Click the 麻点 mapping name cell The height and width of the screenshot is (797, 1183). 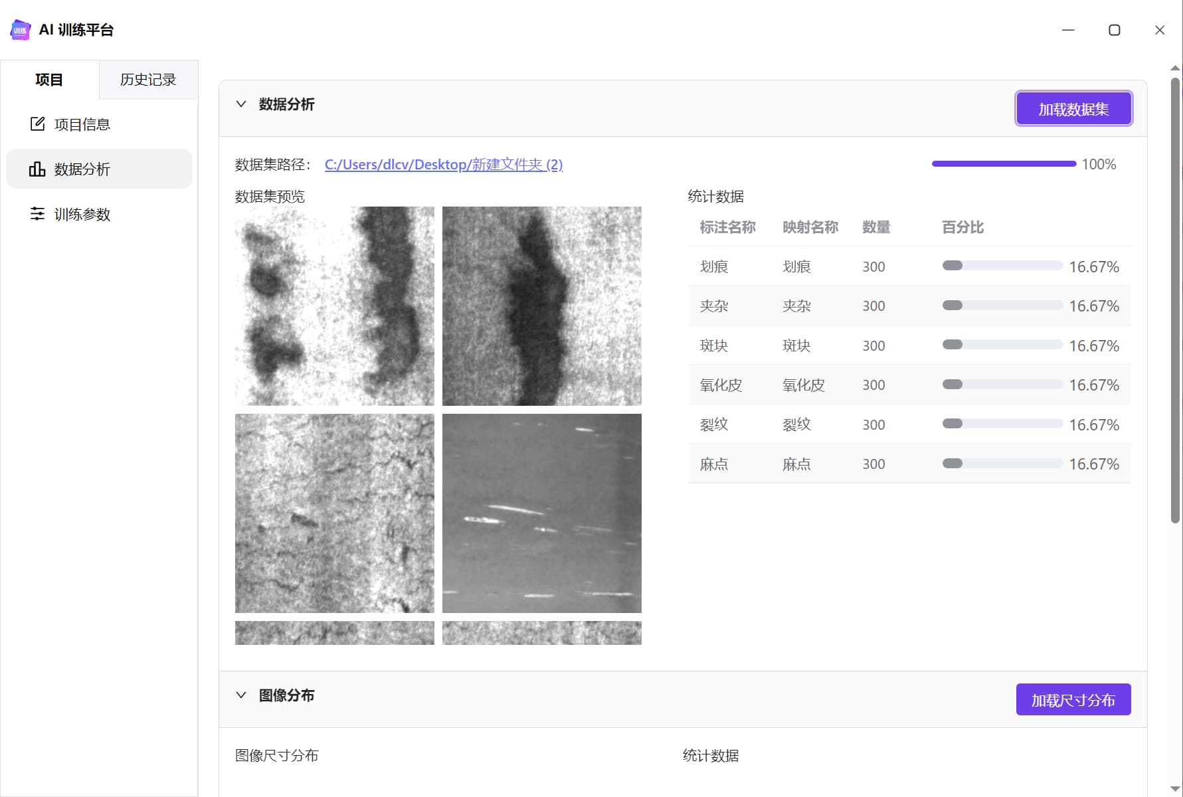click(x=796, y=464)
